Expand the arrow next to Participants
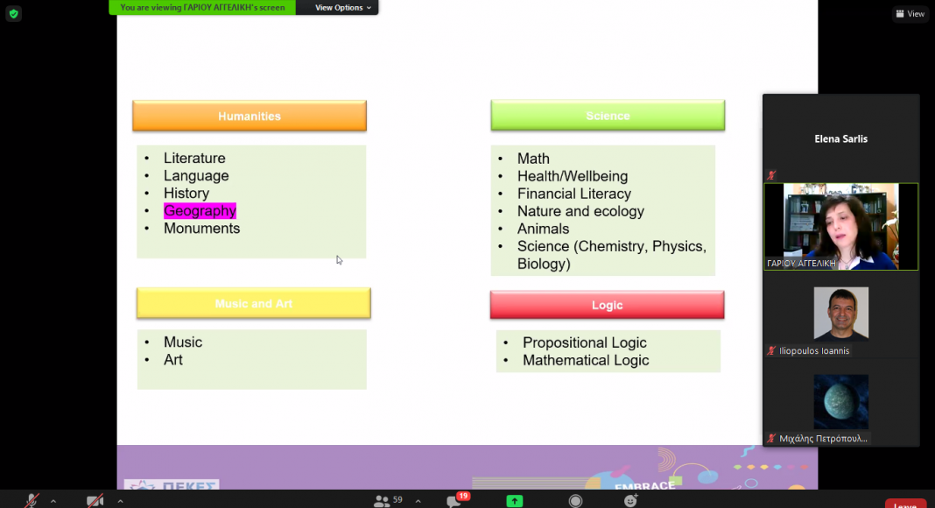935x508 pixels. (x=418, y=501)
